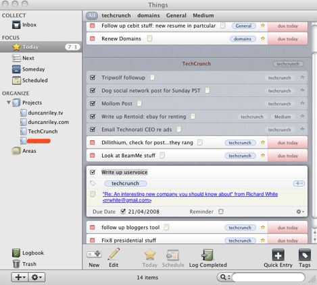Click the techcrunch tag pill in editor

click(125, 183)
